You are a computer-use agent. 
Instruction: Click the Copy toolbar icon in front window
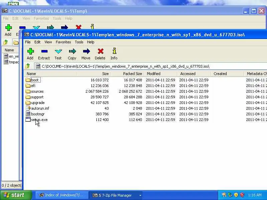(72, 51)
